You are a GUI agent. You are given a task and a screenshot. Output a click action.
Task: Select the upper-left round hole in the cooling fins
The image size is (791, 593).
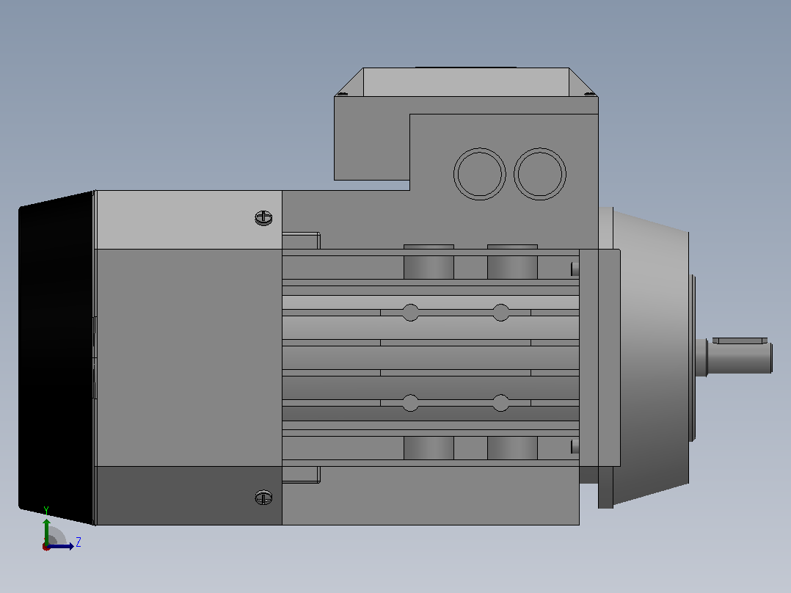[410, 313]
